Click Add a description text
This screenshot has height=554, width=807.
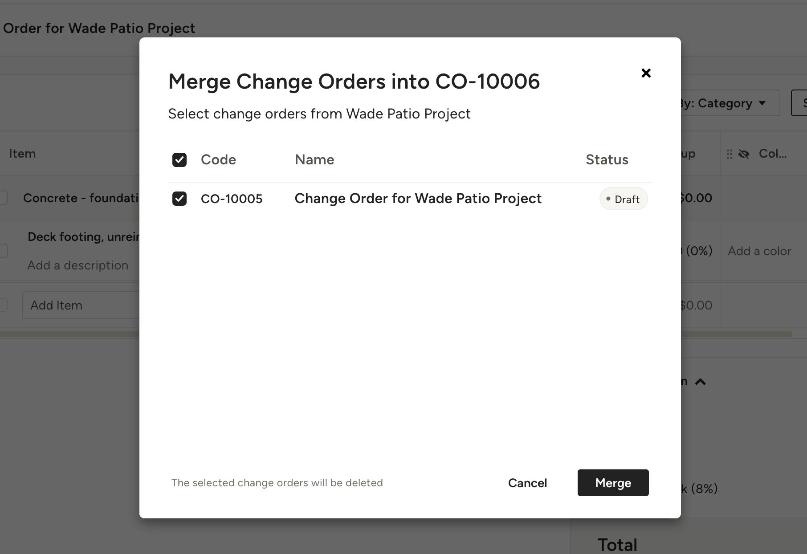tap(77, 265)
